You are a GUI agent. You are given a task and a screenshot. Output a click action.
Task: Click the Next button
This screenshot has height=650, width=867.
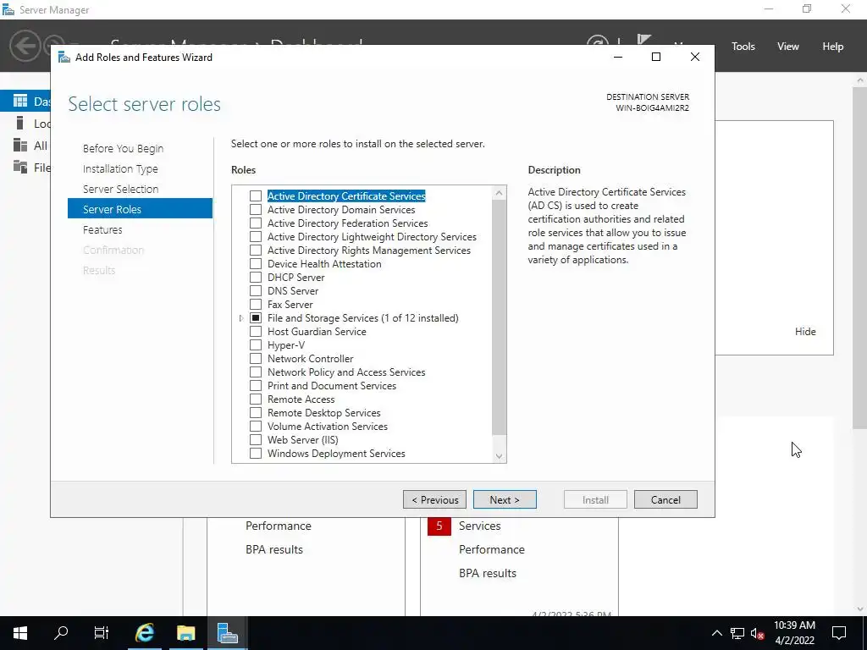(505, 499)
